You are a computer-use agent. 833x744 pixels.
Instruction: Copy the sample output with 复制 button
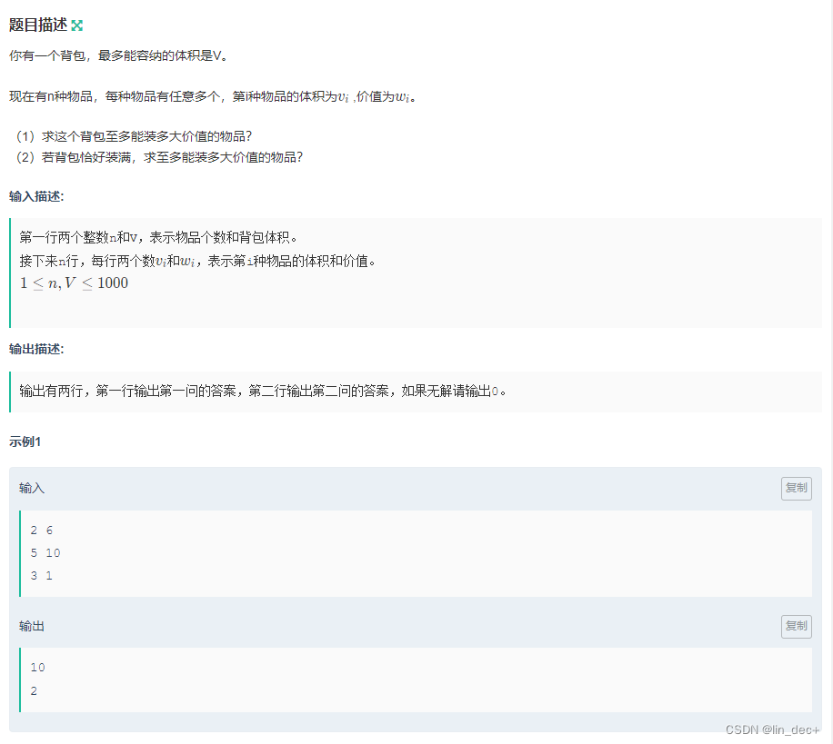pyautogui.click(x=796, y=626)
